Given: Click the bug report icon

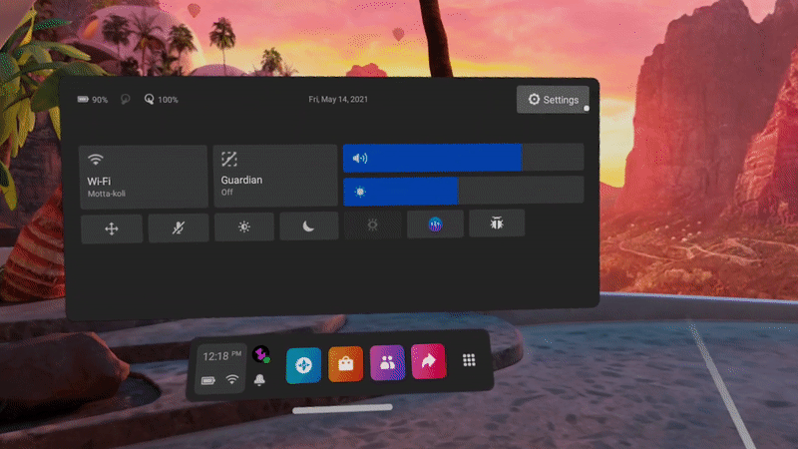Looking at the screenshot, I should click(496, 224).
